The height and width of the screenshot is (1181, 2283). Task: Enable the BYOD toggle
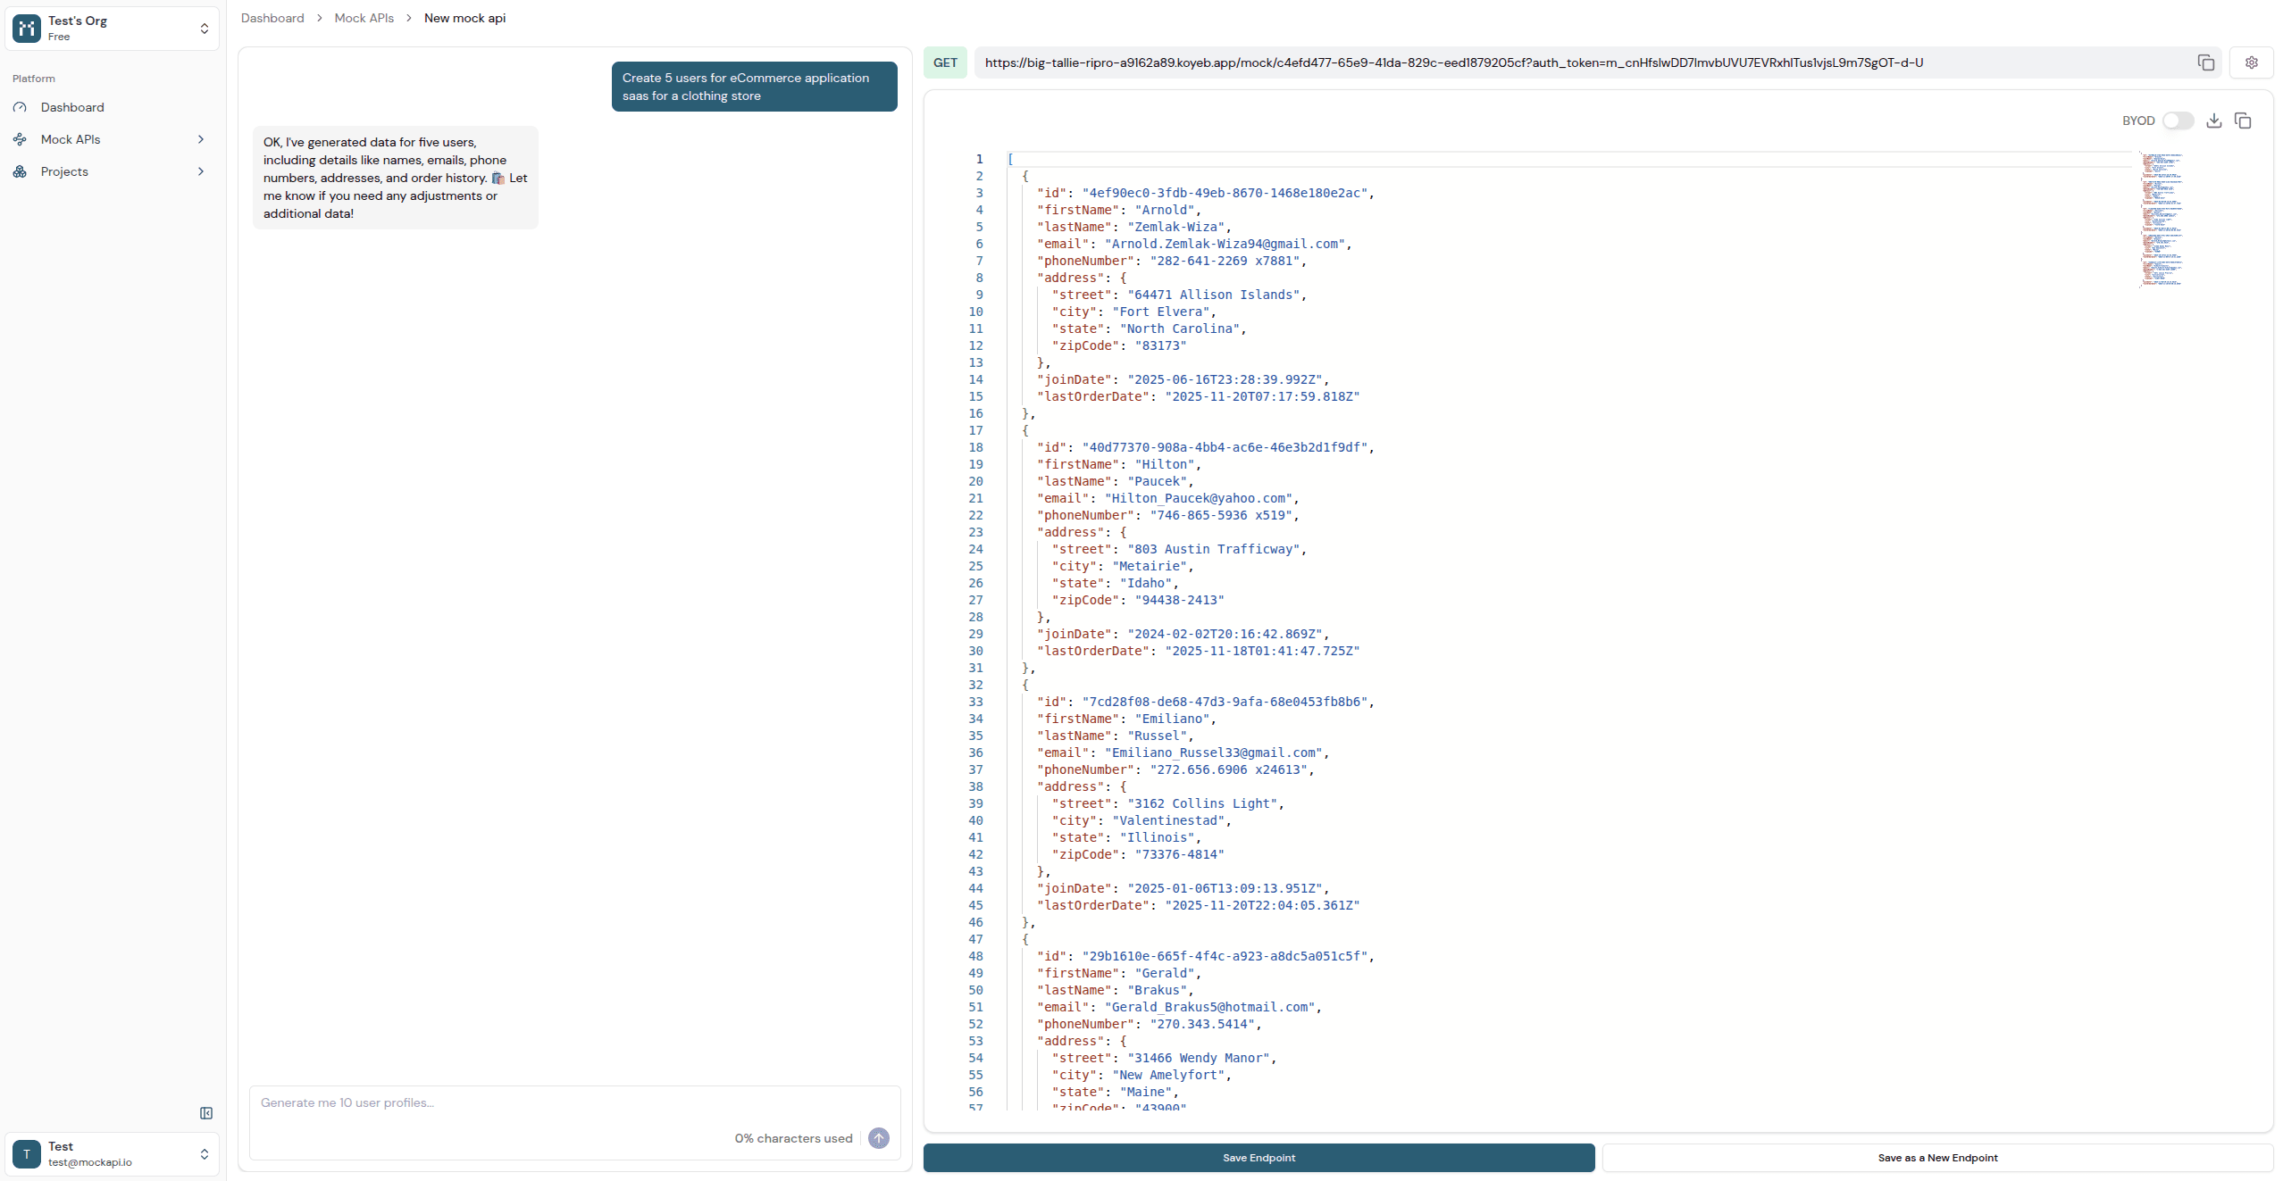(2178, 120)
